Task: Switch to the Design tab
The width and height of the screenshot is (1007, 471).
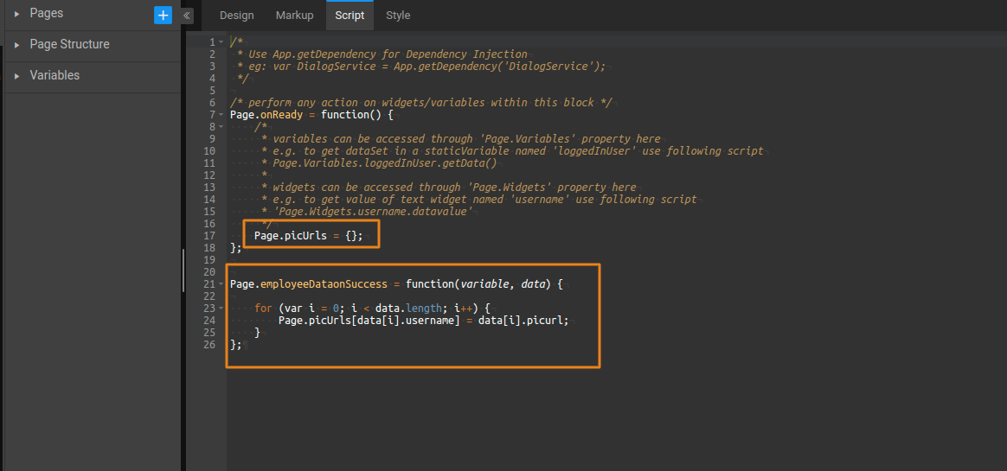Action: 236,16
